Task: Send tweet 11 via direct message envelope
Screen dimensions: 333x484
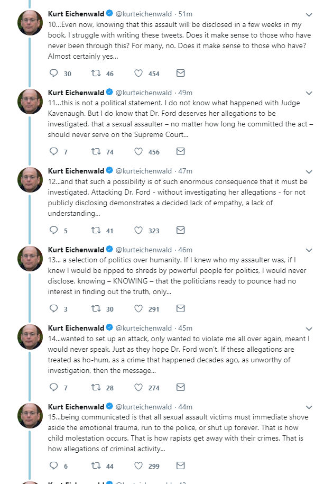Action: click(180, 151)
